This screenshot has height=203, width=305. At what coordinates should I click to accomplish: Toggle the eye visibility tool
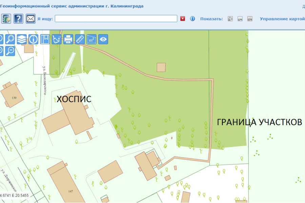pos(103,39)
